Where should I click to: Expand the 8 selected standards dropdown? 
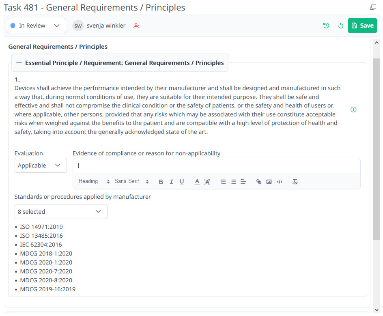point(60,212)
